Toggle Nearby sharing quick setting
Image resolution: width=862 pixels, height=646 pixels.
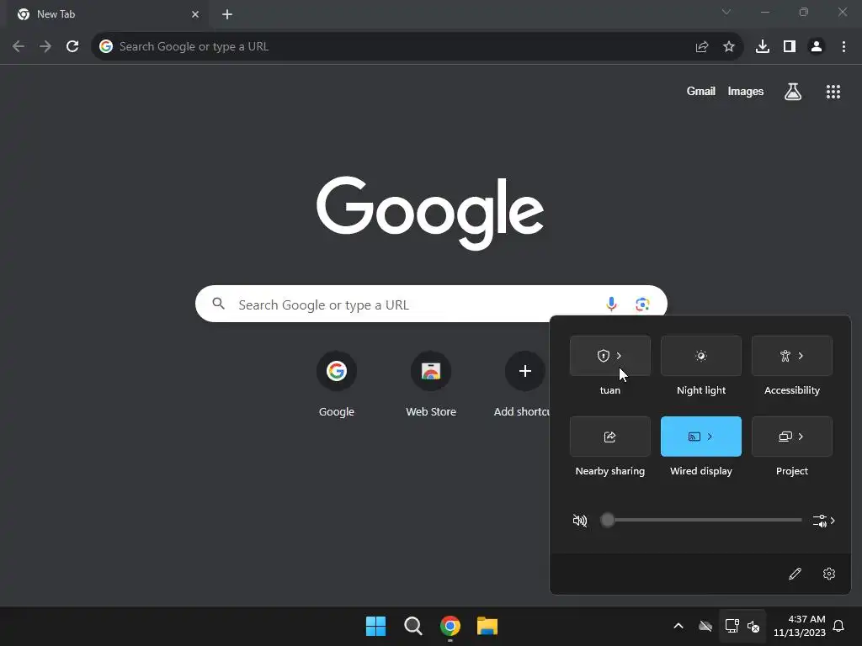click(x=610, y=437)
